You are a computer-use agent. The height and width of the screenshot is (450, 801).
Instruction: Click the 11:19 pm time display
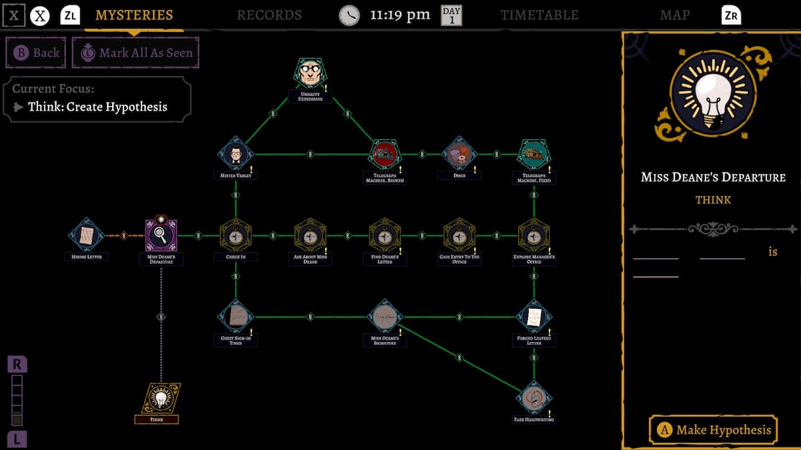(400, 15)
